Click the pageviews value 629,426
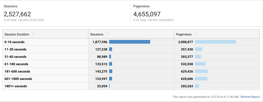263x102 pixels. click(x=187, y=72)
